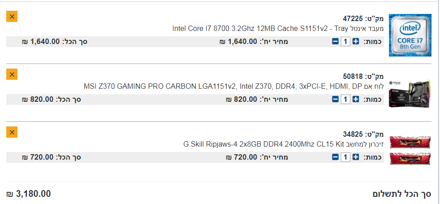Open the Intel Core i7 8th Gen thumbnail

(410, 35)
